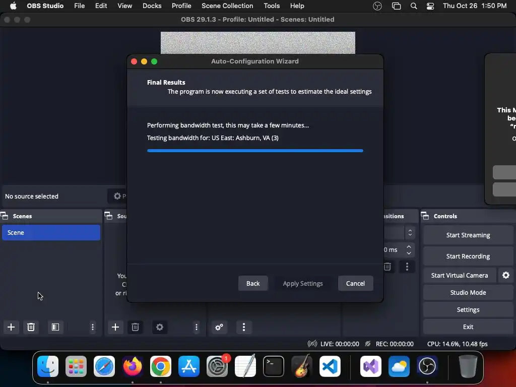Open the Docks menu

(152, 6)
